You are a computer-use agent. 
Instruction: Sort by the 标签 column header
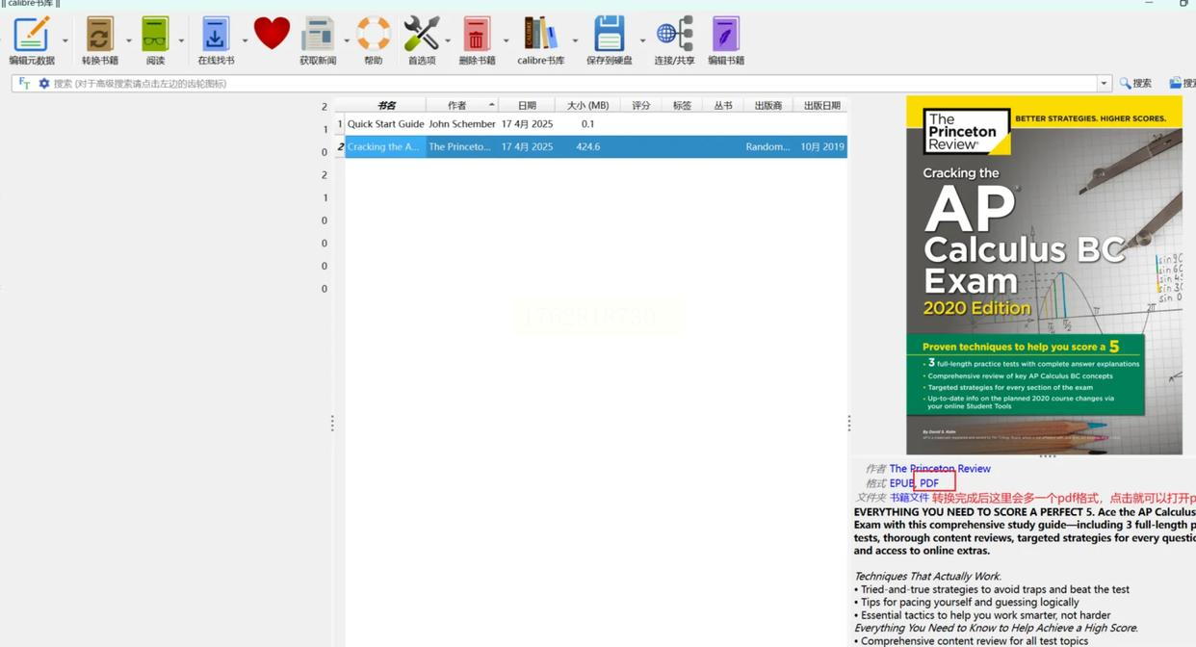pos(682,105)
